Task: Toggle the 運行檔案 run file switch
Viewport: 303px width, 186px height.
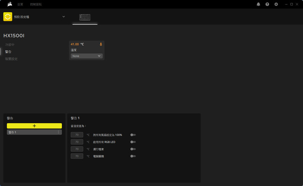Action: (133, 149)
